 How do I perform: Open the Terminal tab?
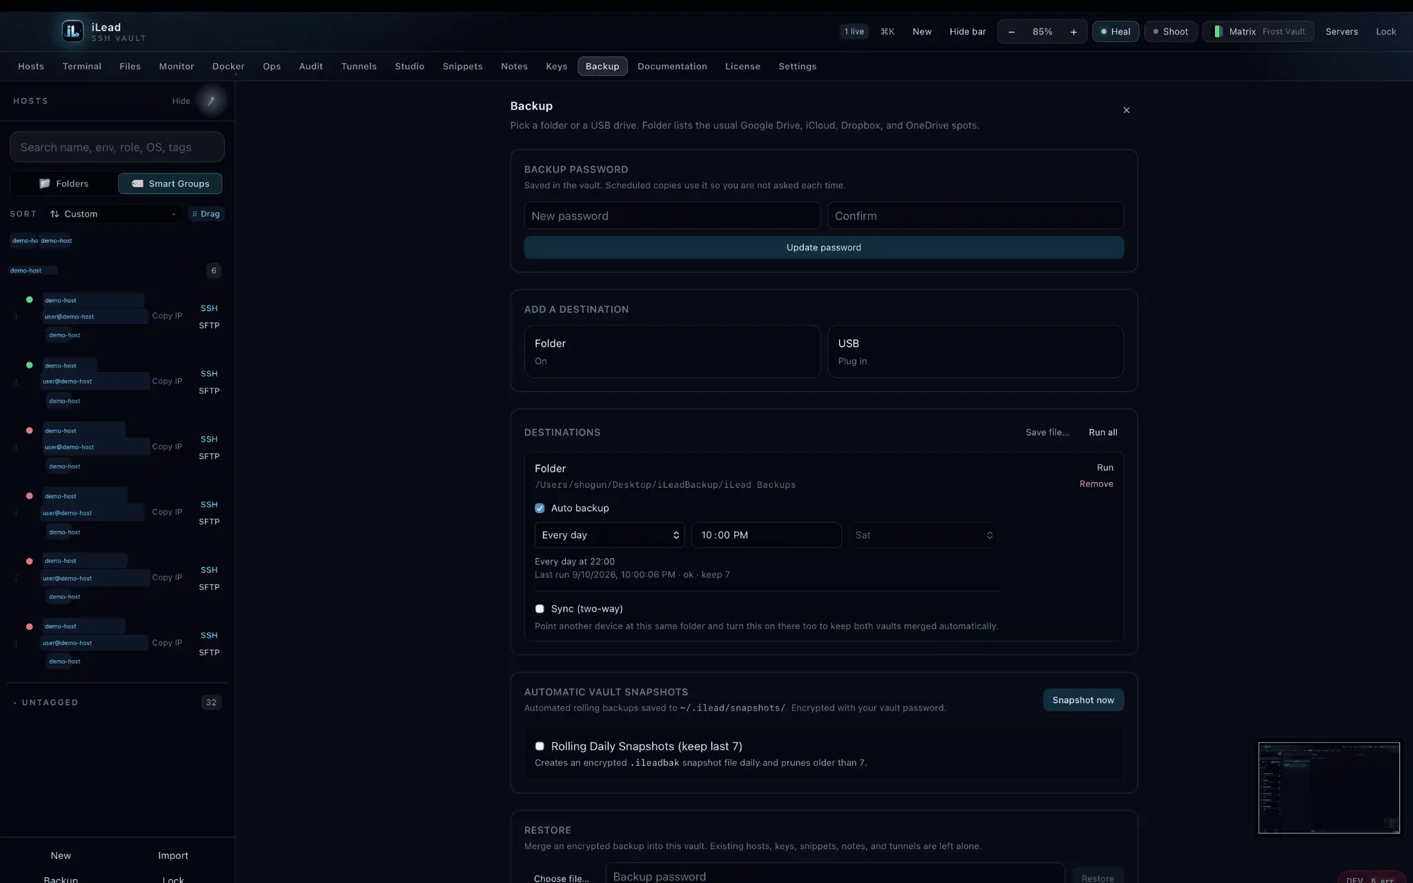point(82,66)
